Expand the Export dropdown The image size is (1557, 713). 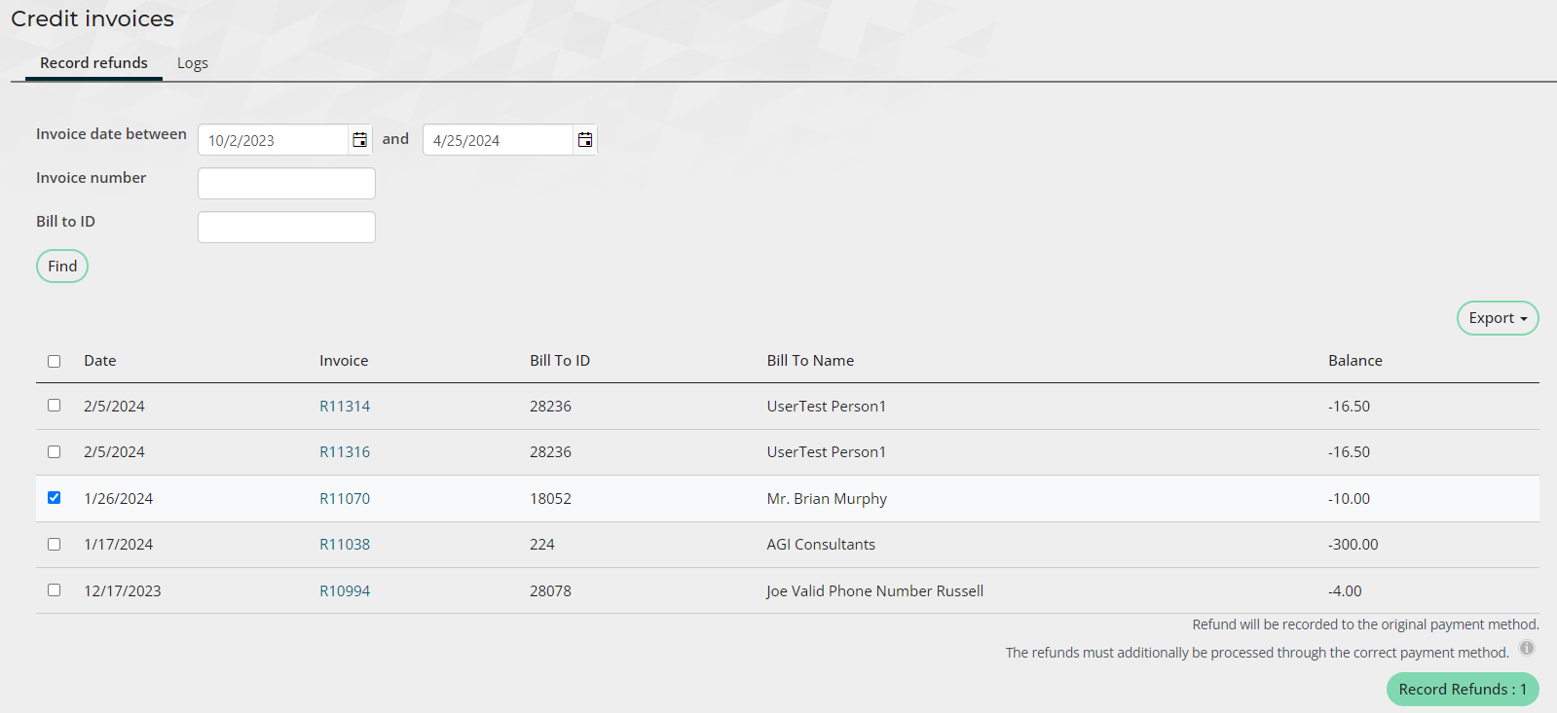click(1497, 318)
